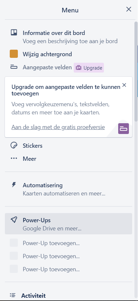
Task: Click the board info icon
Action: pos(14,33)
